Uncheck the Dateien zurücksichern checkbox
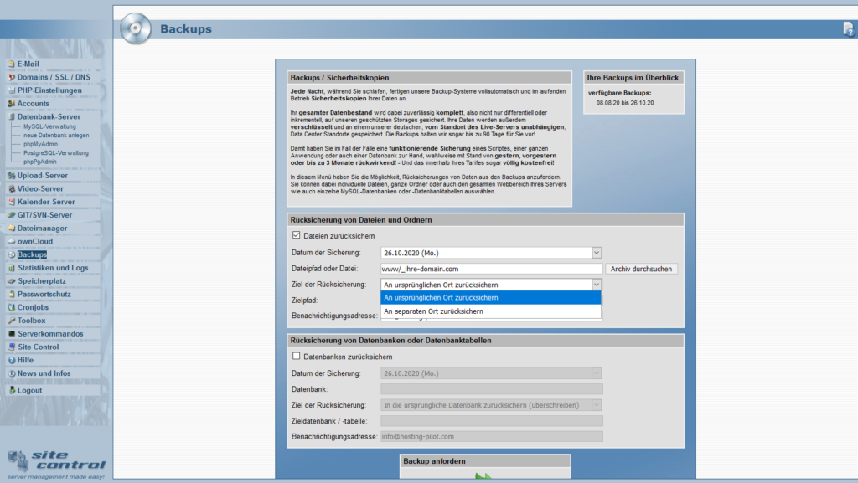 [x=296, y=235]
